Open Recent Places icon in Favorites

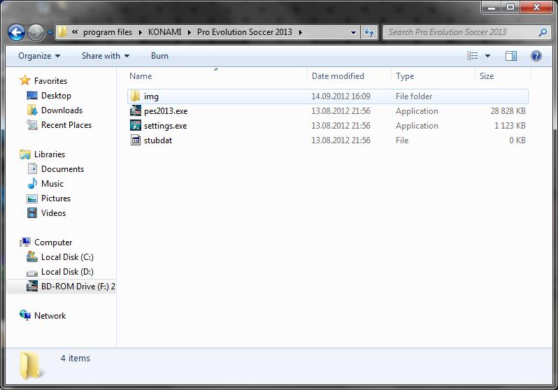click(x=32, y=125)
